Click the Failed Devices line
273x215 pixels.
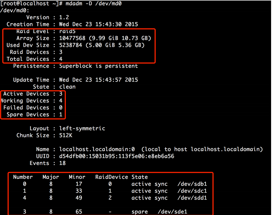click(x=33, y=108)
